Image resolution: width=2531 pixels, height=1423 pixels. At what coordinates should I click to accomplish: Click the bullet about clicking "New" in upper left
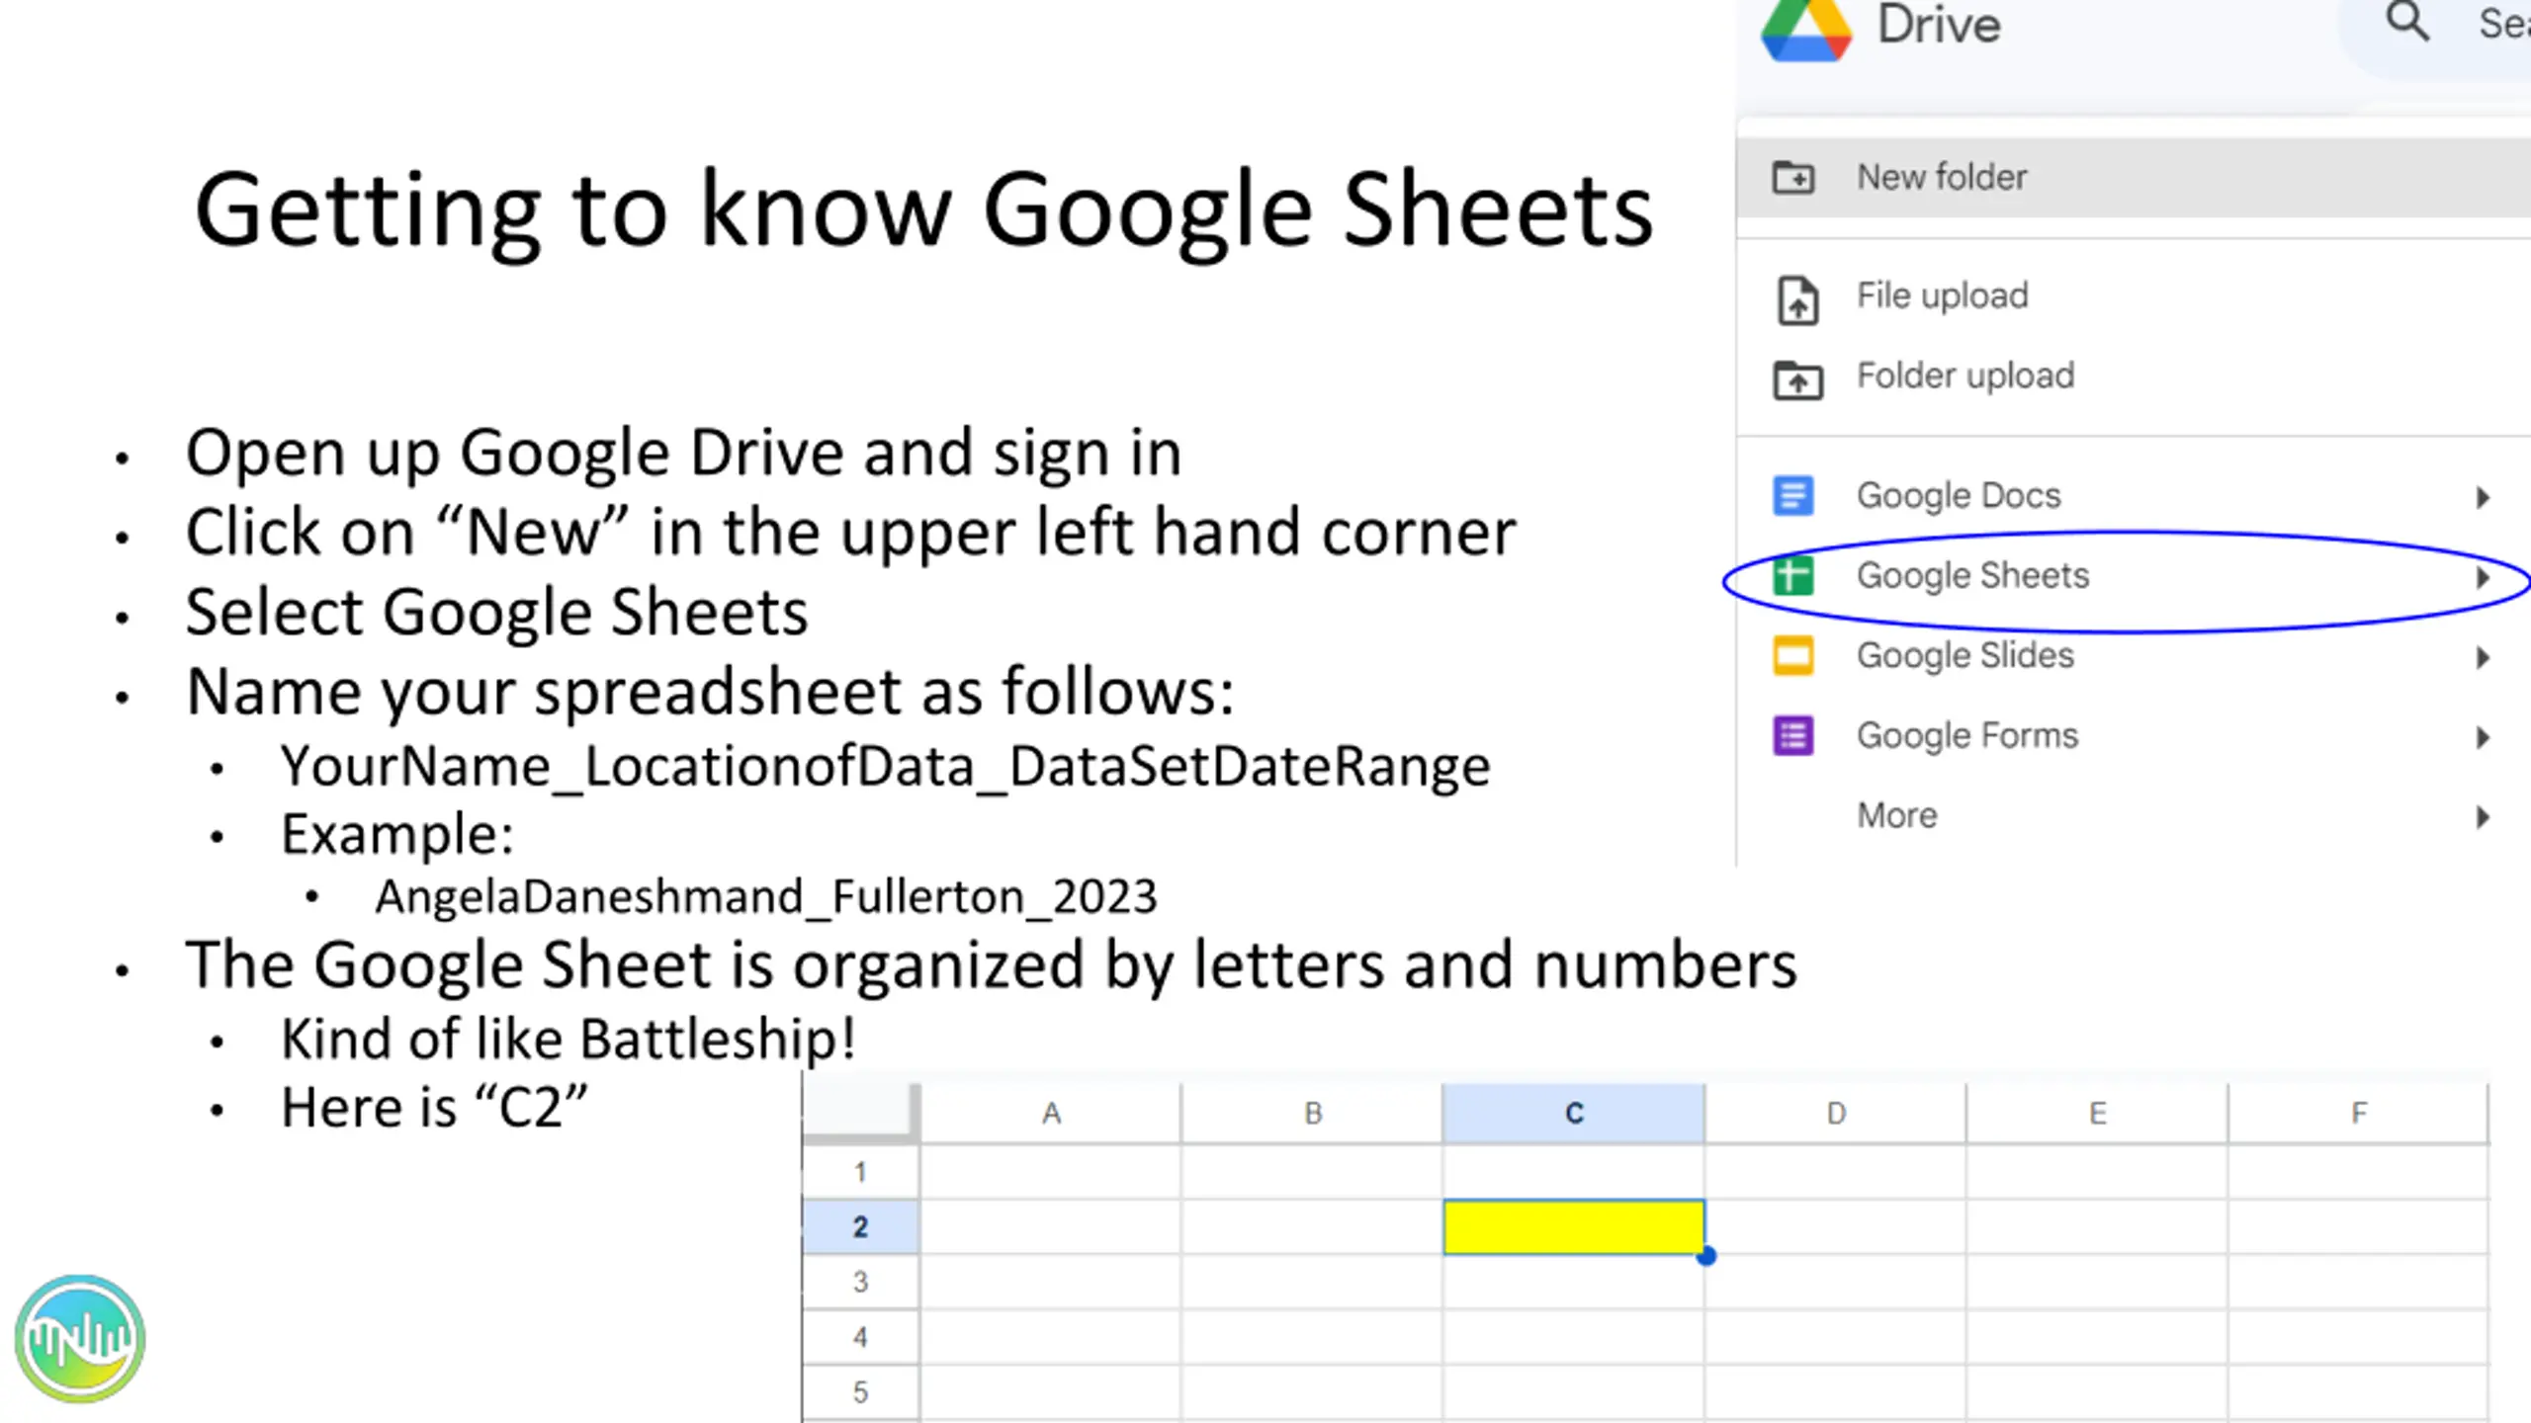coord(850,533)
